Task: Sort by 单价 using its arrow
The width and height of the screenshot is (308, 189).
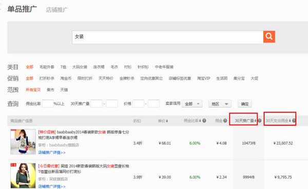Action: 167,121
